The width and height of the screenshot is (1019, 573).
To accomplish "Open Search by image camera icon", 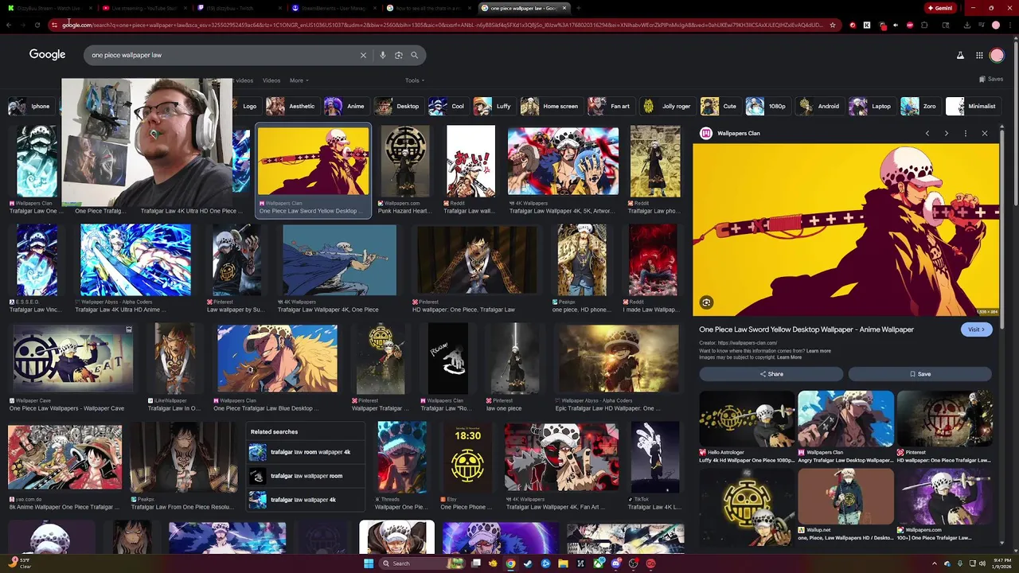I will point(399,55).
